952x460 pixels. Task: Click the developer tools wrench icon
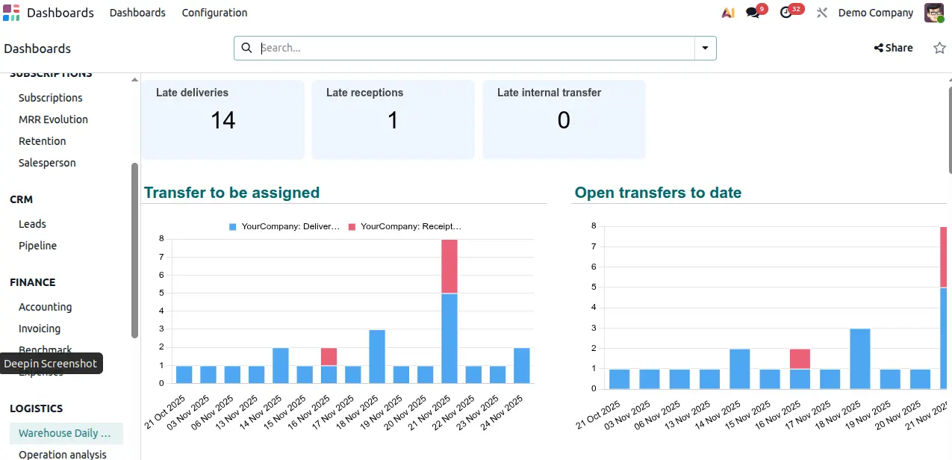point(822,13)
